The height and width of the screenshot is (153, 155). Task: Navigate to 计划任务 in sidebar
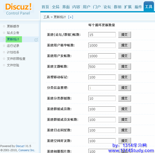tap(13, 52)
